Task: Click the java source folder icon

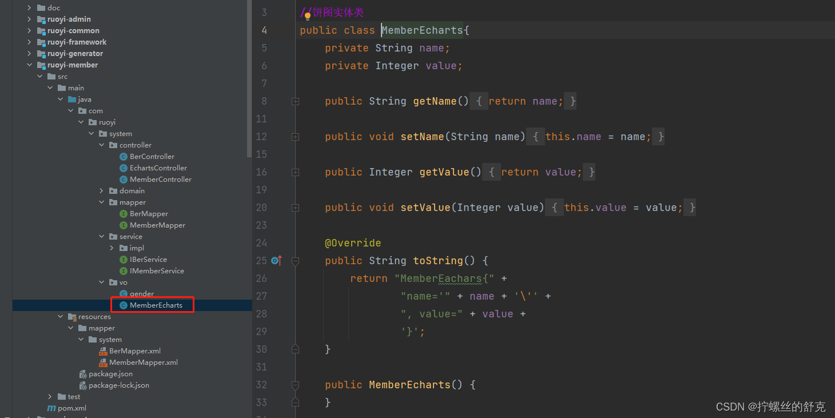Action: [x=72, y=99]
